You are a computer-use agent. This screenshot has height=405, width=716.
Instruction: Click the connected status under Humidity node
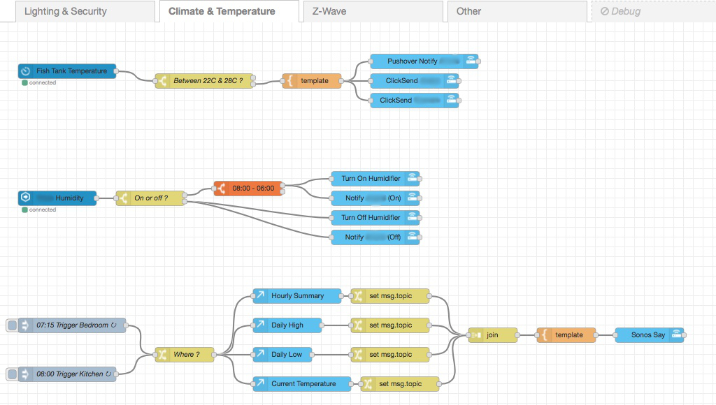[39, 209]
